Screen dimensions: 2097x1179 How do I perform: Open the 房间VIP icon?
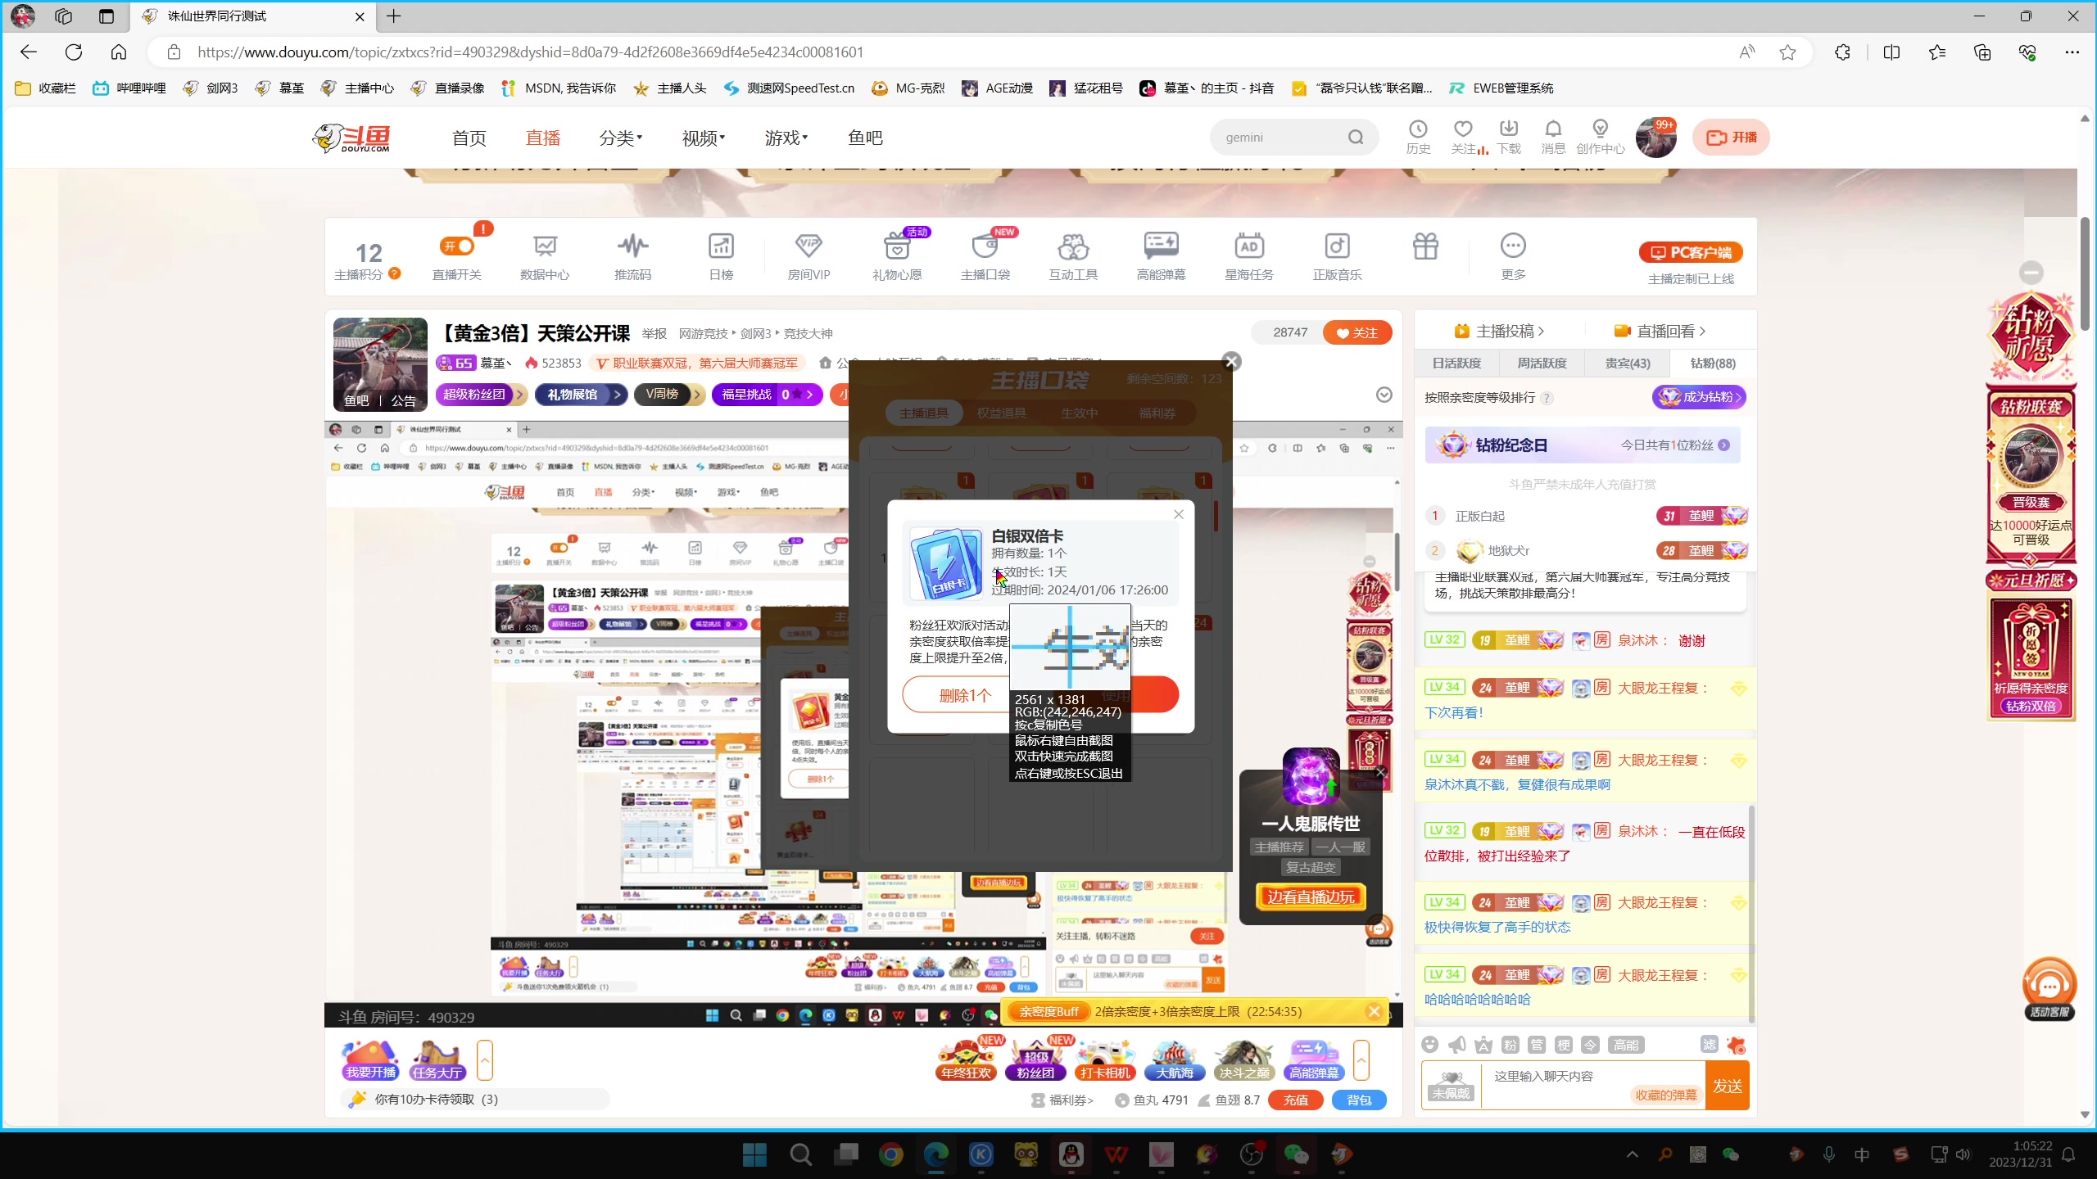[808, 256]
